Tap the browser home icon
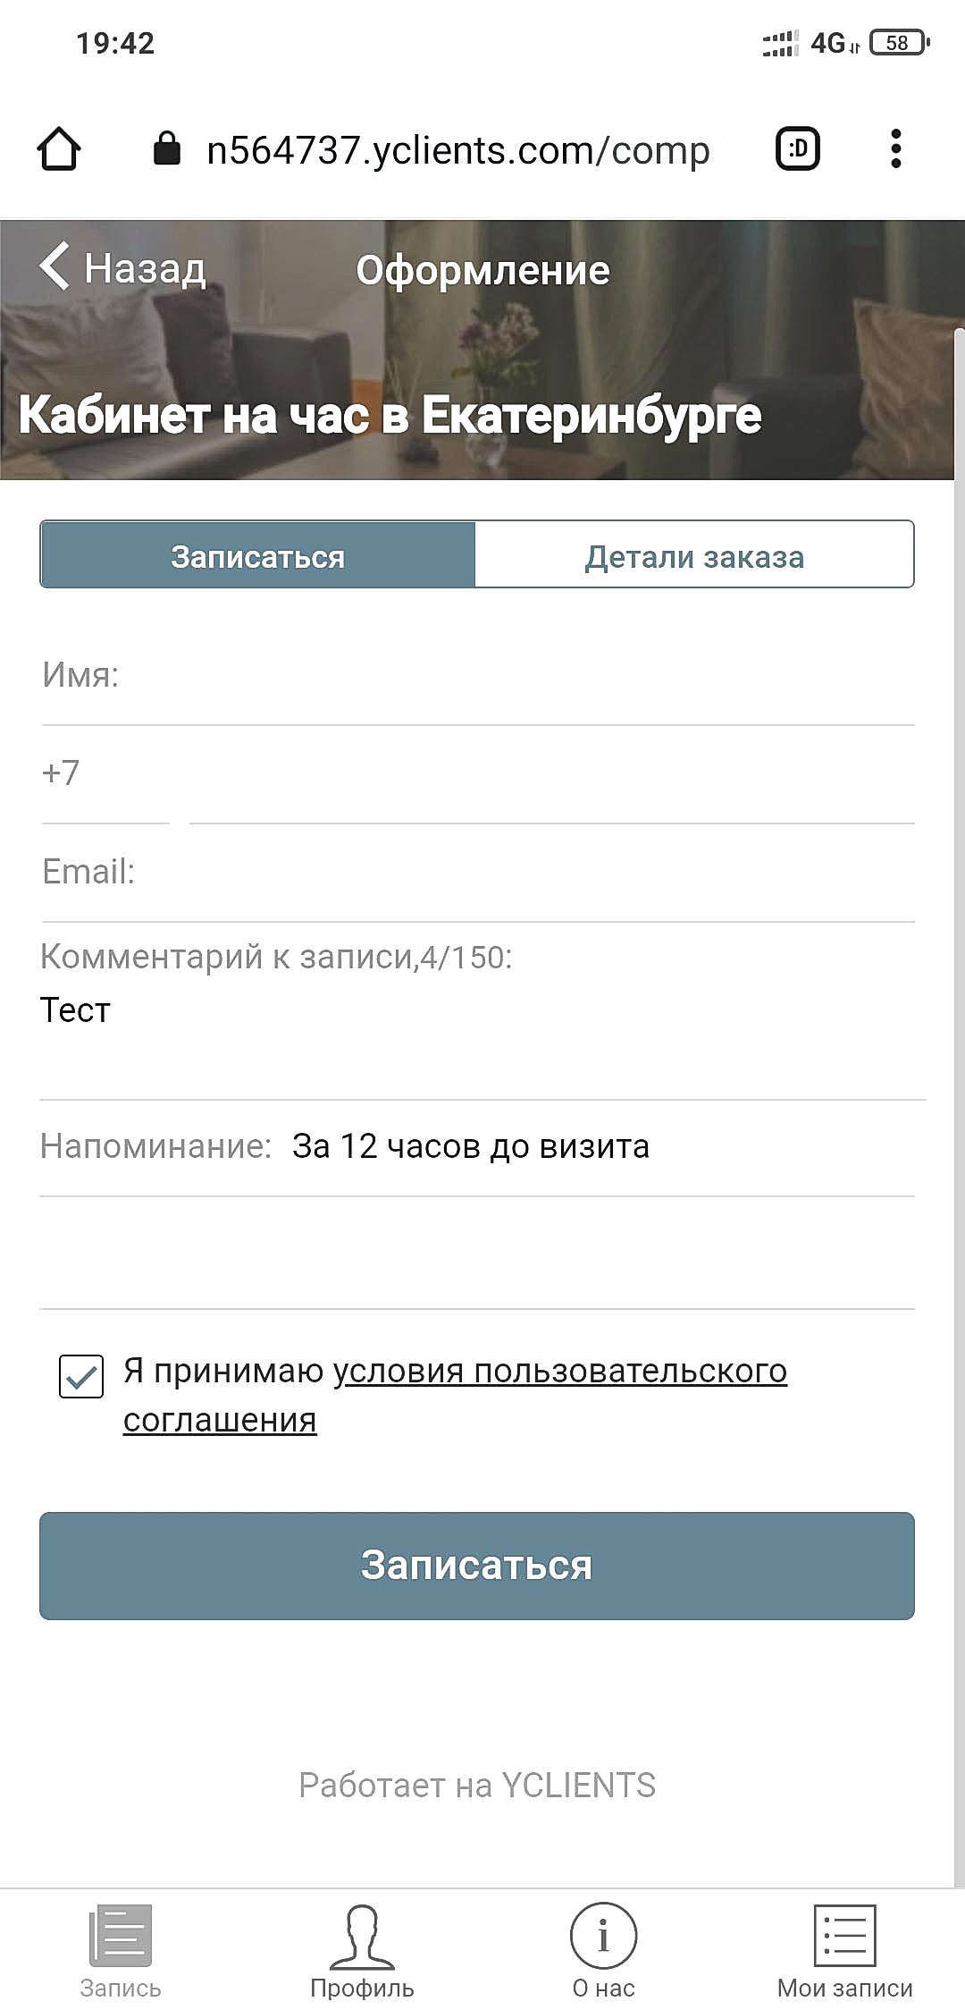 tap(59, 148)
